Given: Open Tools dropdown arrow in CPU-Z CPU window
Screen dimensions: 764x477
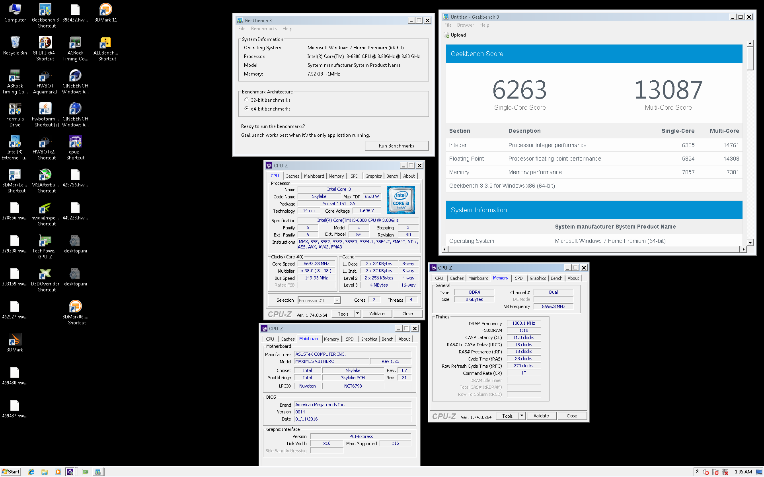Looking at the screenshot, I should pyautogui.click(x=357, y=314).
